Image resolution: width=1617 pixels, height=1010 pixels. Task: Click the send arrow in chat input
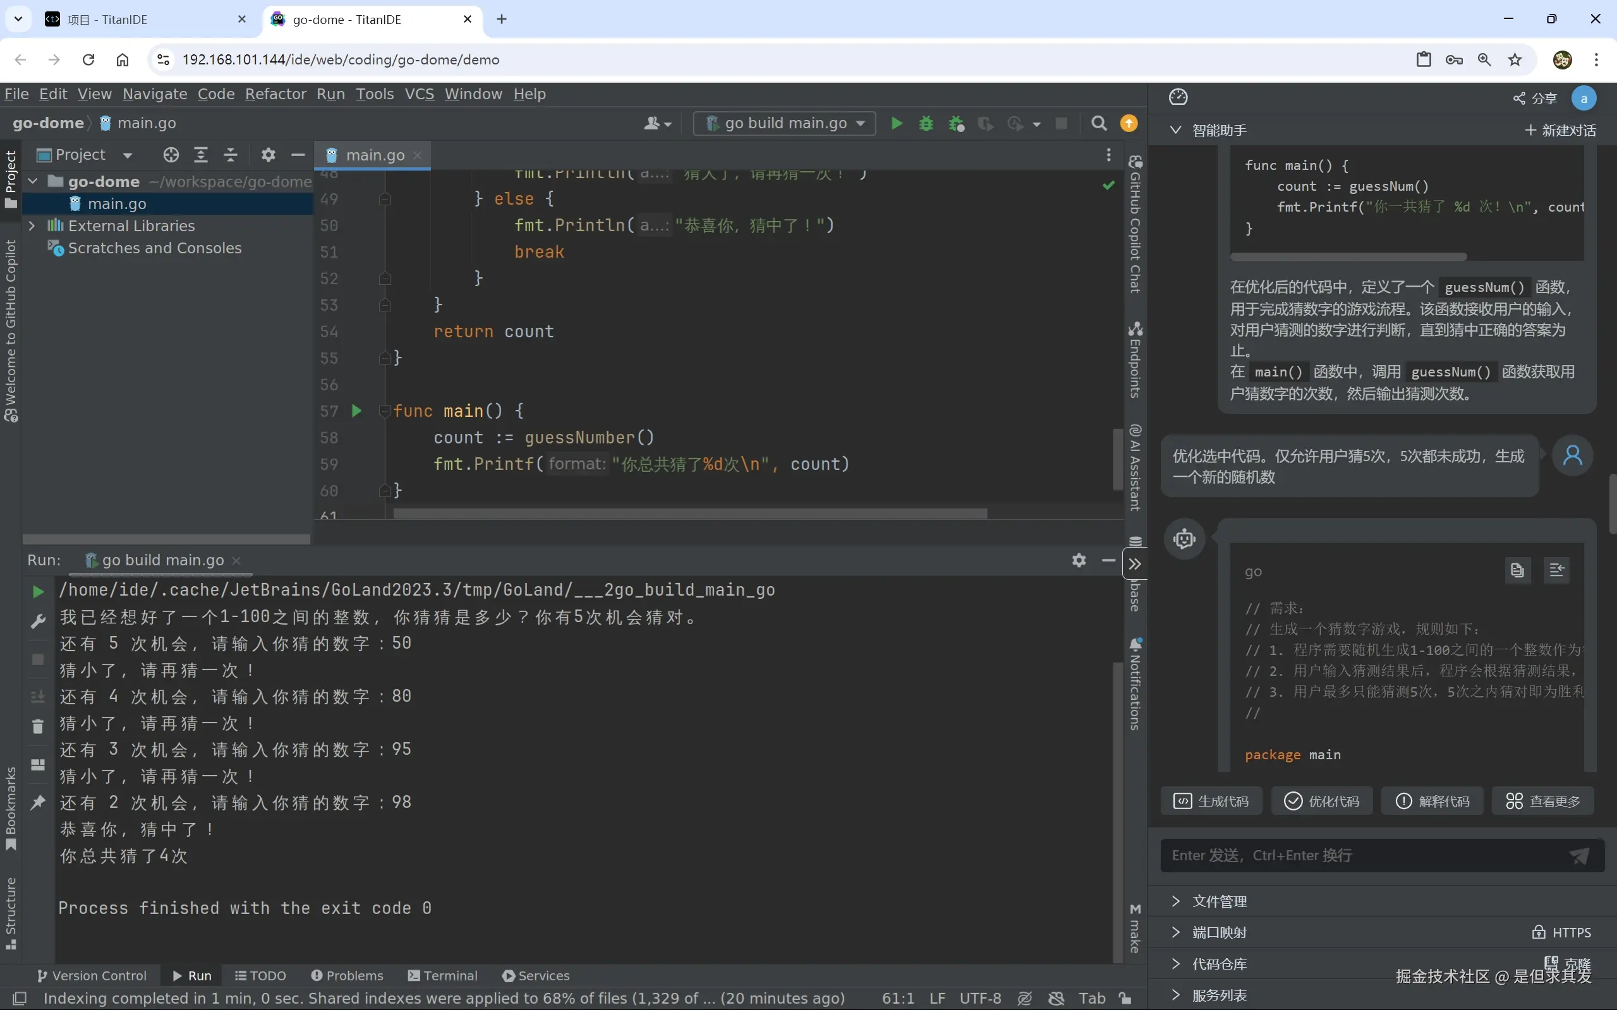(x=1580, y=856)
